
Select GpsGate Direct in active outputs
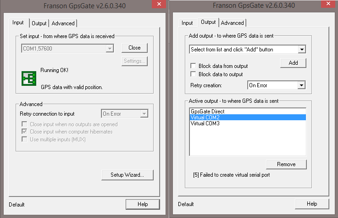pos(248,112)
